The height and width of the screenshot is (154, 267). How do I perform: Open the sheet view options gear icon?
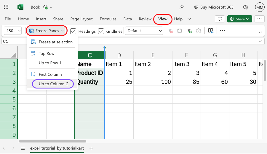[199, 31]
